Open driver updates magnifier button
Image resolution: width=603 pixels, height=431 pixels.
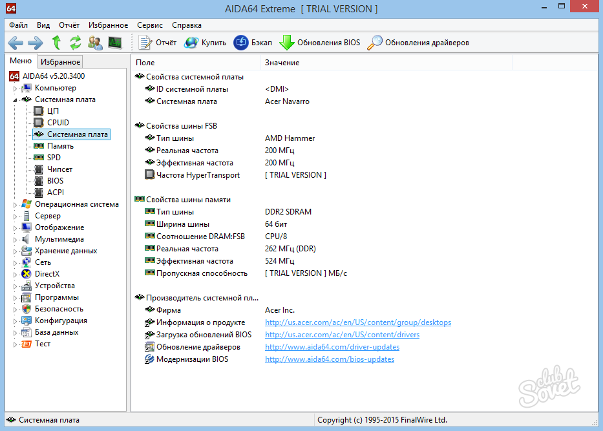(x=418, y=43)
